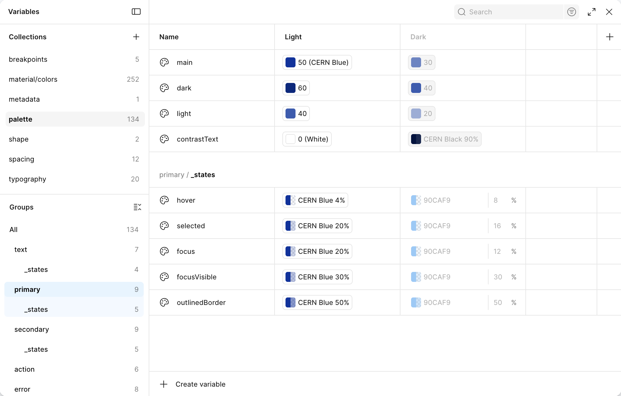The height and width of the screenshot is (396, 621).
Task: Select _states under text group
Action: [x=74, y=269]
